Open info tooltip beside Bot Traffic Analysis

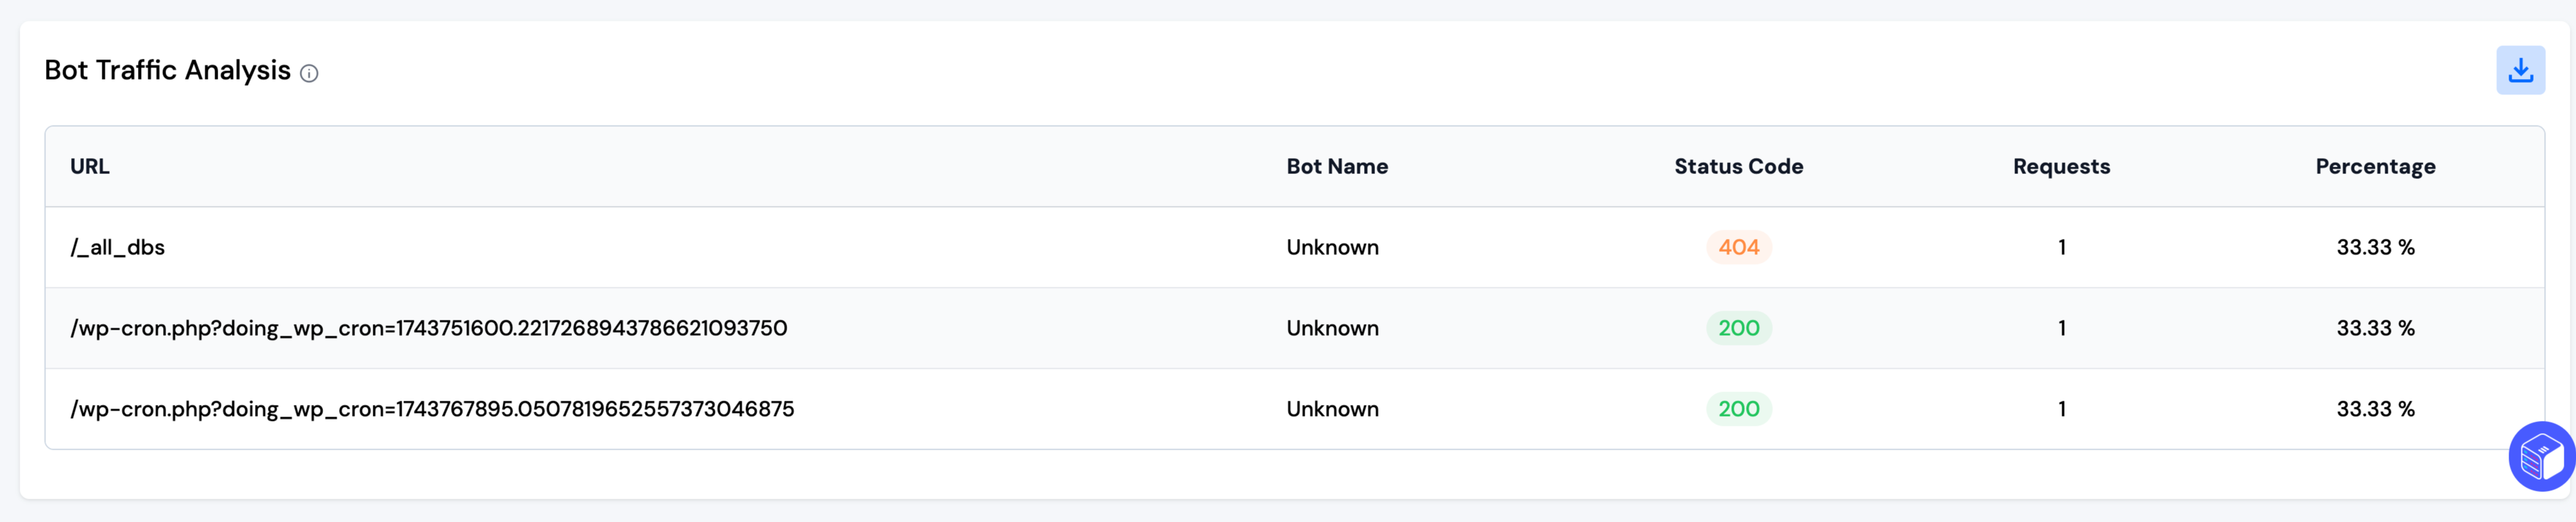(309, 73)
